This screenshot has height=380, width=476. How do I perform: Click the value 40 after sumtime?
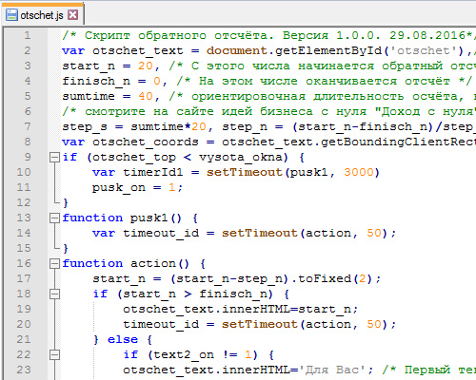tap(146, 96)
